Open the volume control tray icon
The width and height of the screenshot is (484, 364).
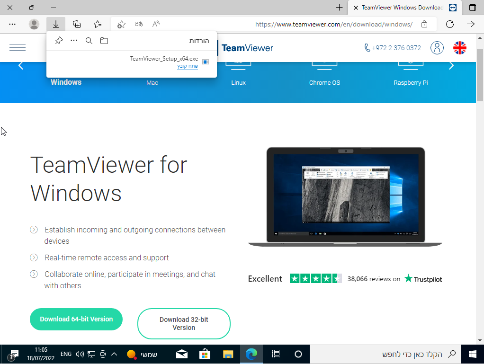[80, 354]
